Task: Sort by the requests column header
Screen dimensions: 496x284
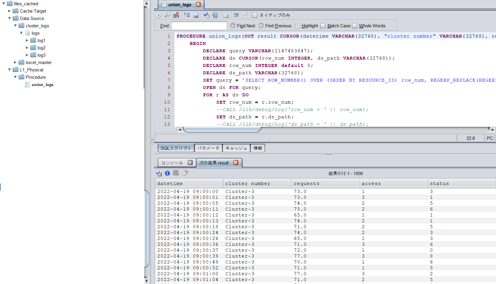Action: tap(326, 184)
